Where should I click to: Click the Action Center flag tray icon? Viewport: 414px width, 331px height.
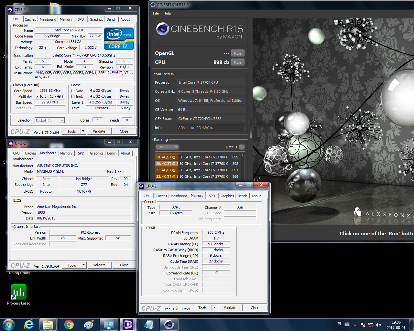(363, 325)
